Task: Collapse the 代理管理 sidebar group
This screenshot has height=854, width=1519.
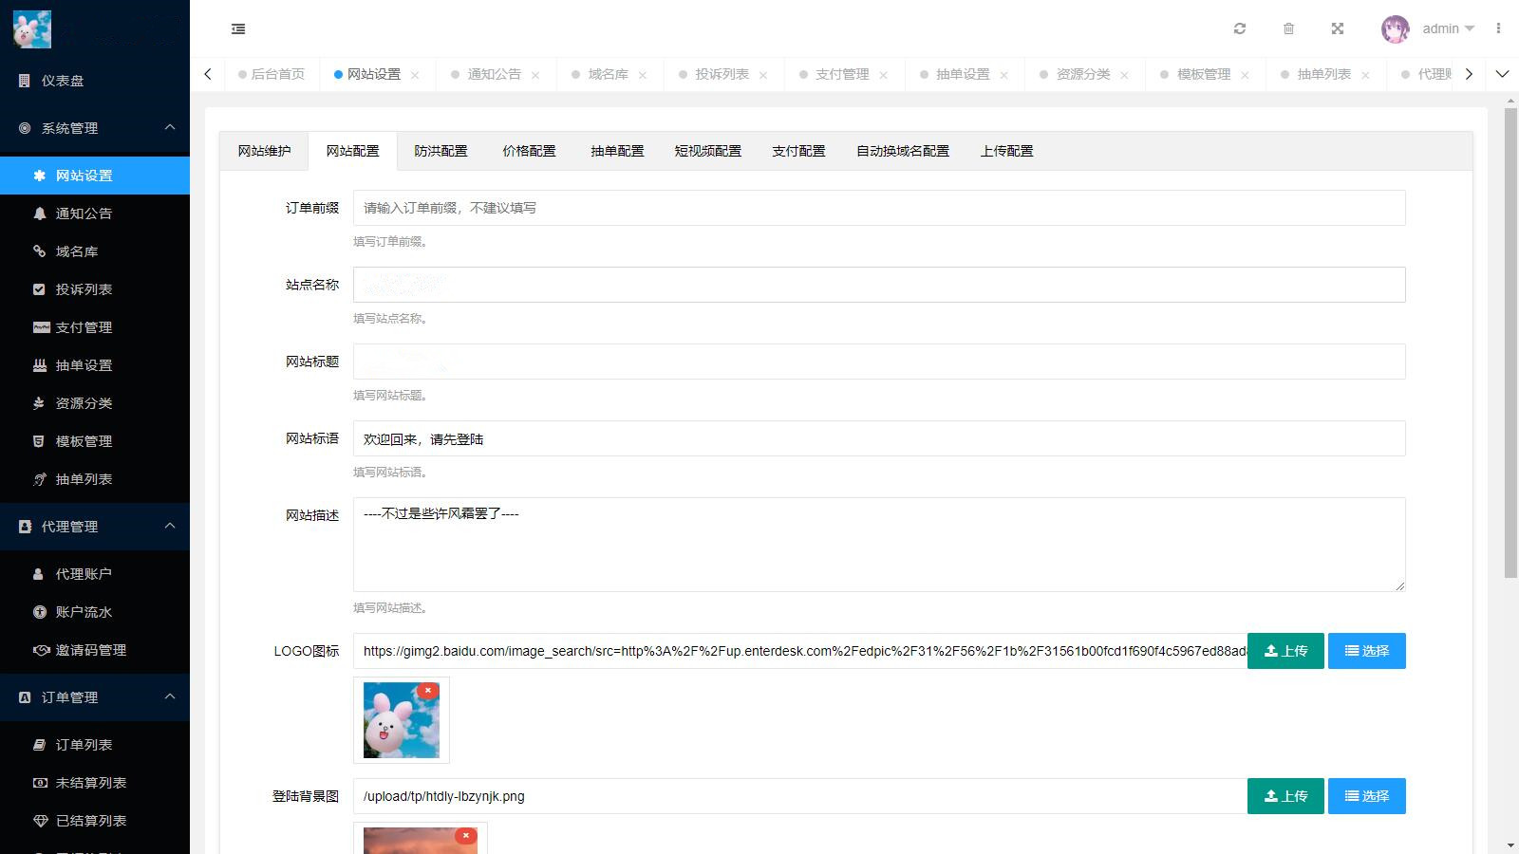Action: point(95,527)
